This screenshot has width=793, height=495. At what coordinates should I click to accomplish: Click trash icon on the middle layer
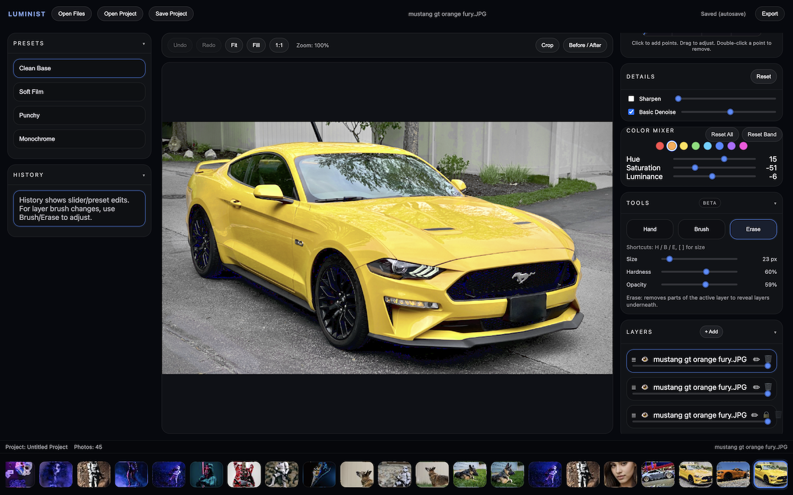(x=768, y=387)
